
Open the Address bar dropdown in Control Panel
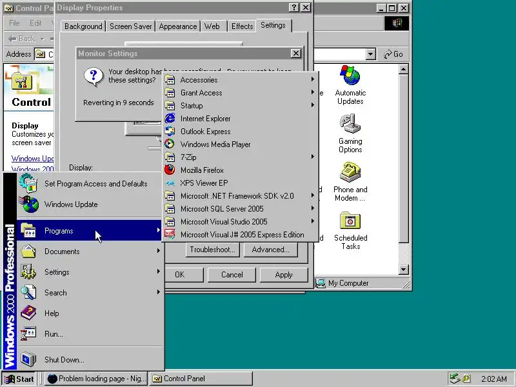[x=371, y=54]
